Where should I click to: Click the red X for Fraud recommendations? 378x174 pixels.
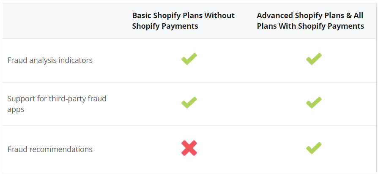[x=189, y=148]
